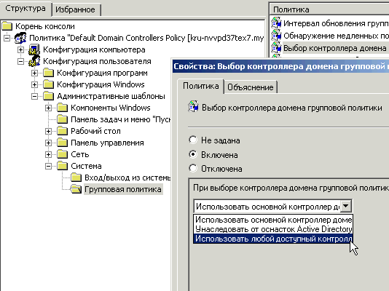The height and width of the screenshot is (291, 389).
Task: Click the Групповая политика open folder icon
Action: click(x=76, y=189)
